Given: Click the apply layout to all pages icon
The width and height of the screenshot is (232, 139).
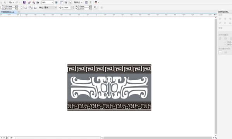Looking at the screenshot, I should [x=31, y=7].
